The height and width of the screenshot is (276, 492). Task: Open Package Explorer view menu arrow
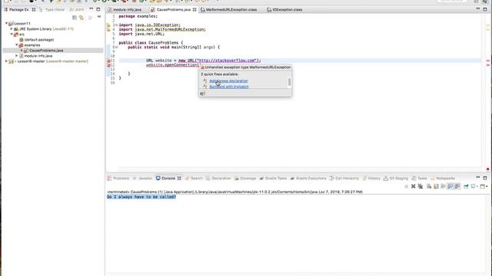tap(99, 17)
